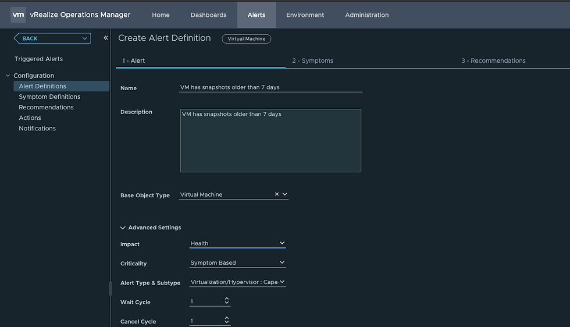Click the VMware vm logo icon
The image size is (570, 327).
[x=18, y=15]
